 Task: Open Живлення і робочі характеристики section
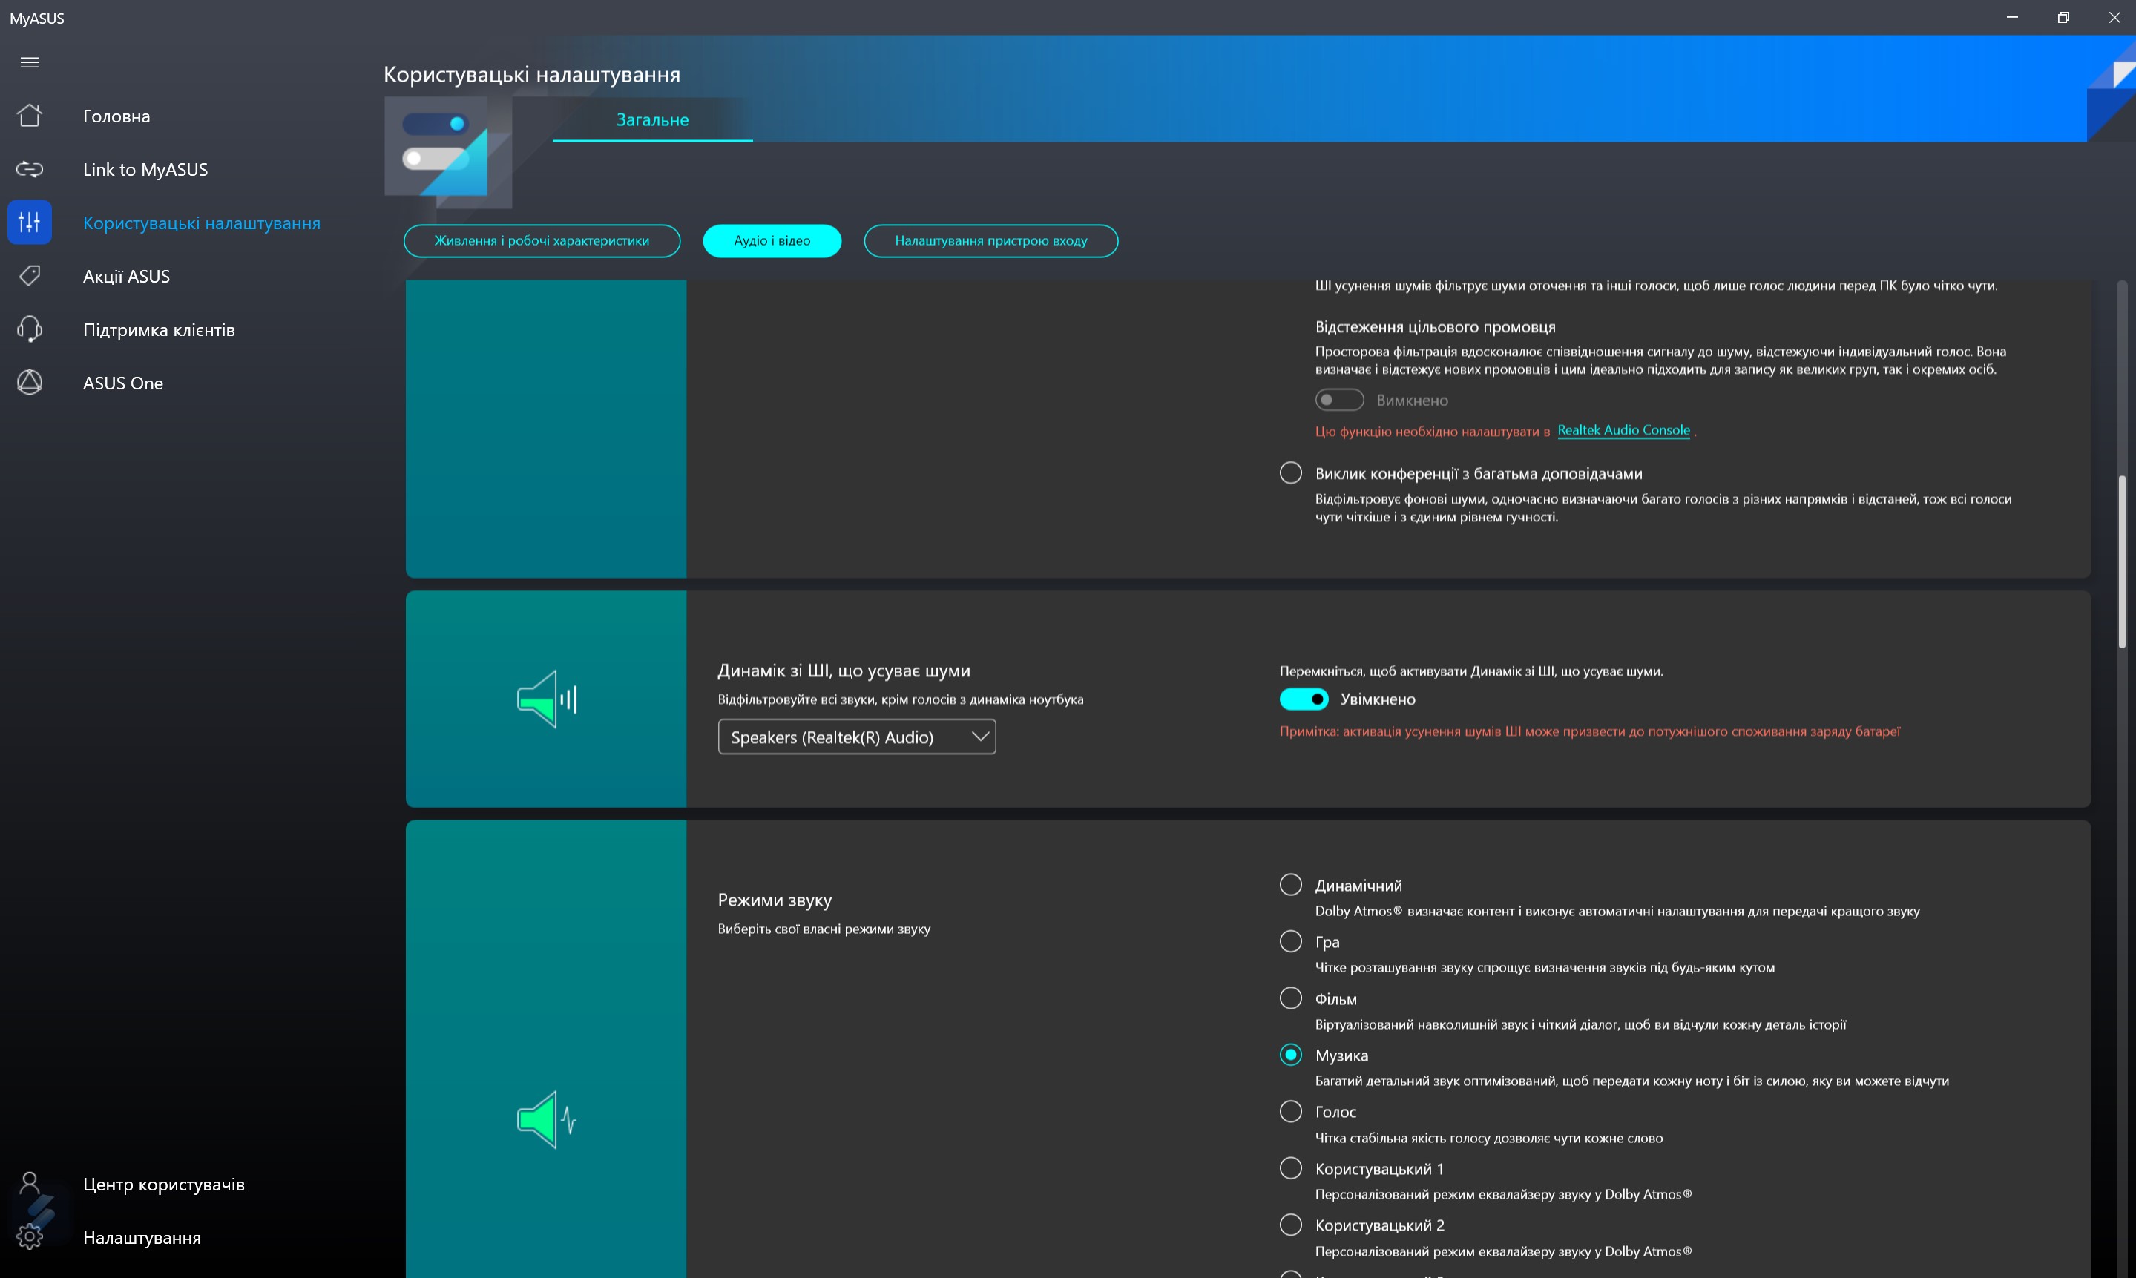[541, 241]
